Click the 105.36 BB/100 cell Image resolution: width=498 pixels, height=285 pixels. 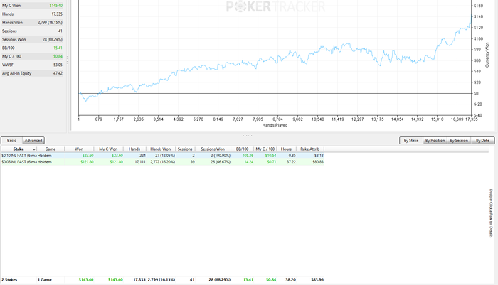click(247, 156)
